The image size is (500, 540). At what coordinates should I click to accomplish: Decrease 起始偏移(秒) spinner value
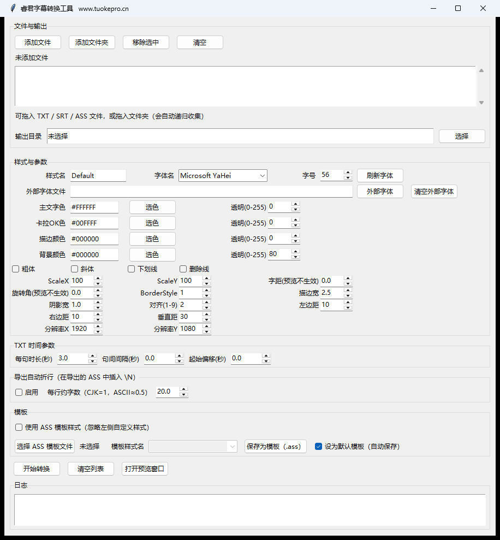[266, 361]
